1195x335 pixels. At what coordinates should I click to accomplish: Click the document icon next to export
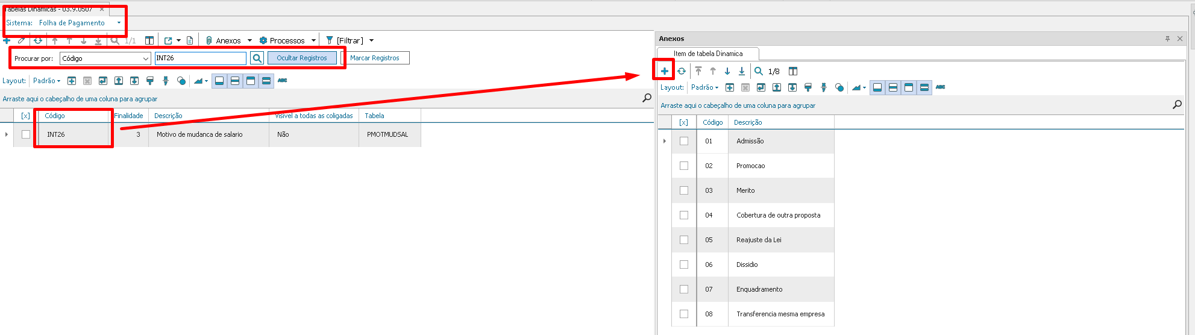coord(190,40)
